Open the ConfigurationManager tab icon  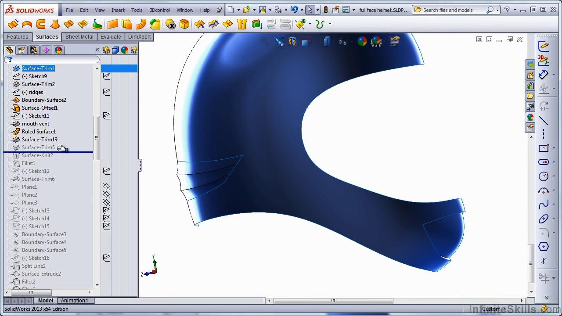click(34, 50)
